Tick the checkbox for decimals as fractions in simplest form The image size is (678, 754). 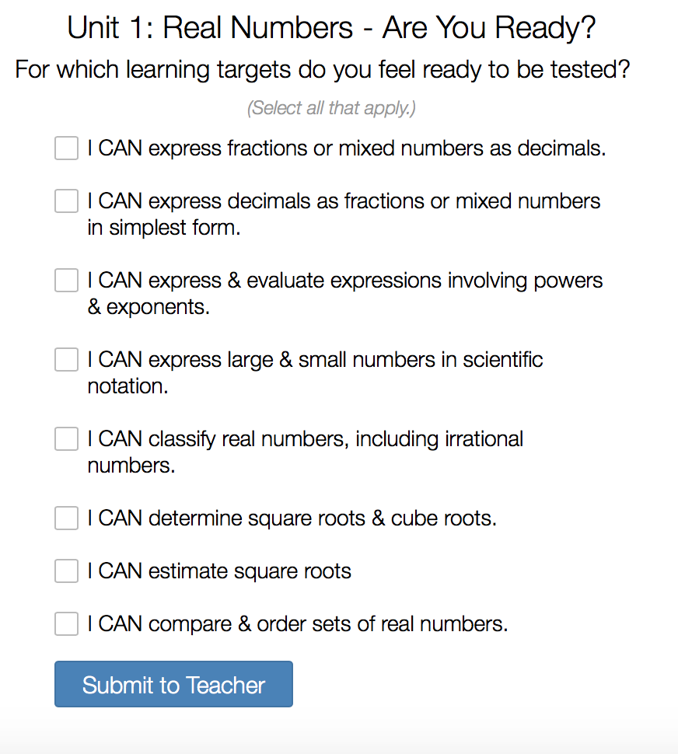pos(67,201)
